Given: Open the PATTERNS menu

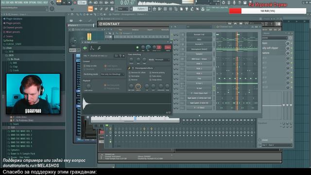Looking at the screenshot, I should 19,2.
